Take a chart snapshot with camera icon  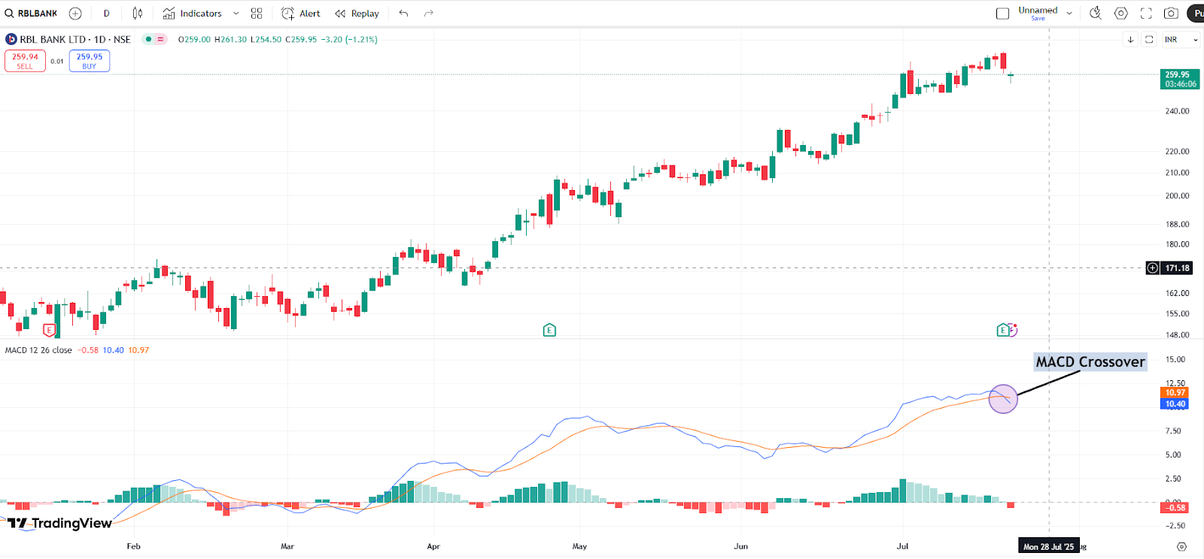coord(1171,14)
